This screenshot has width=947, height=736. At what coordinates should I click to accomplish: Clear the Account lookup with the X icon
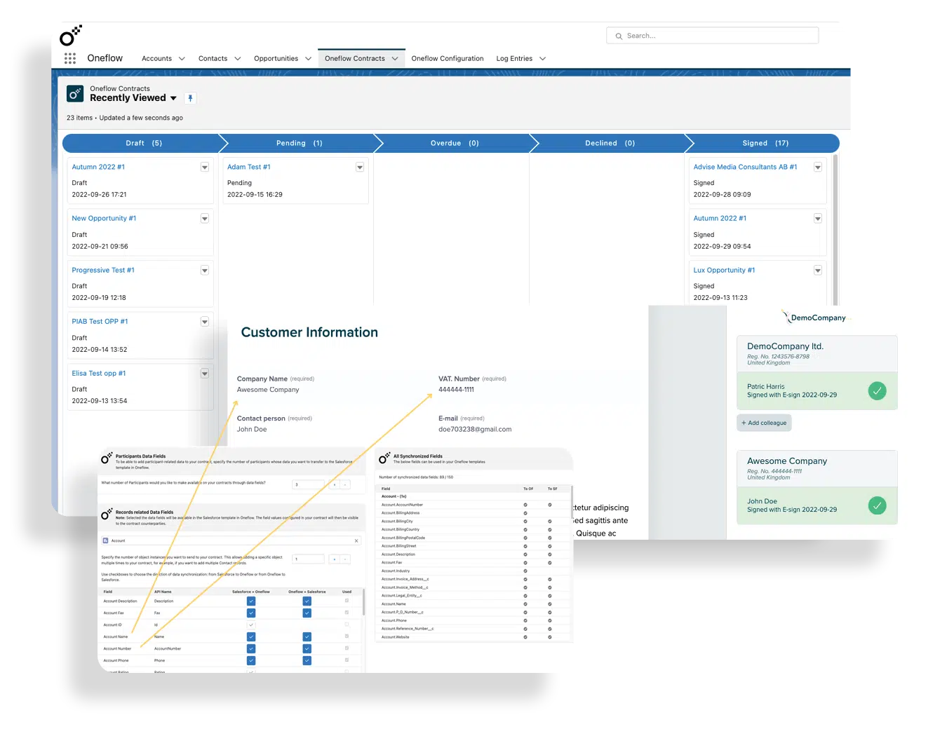tap(356, 540)
